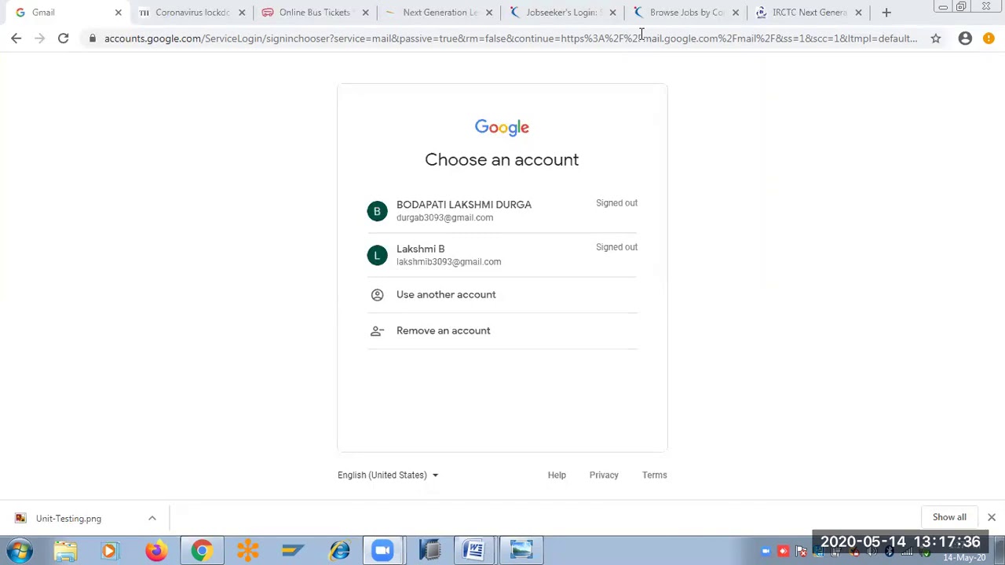Click the address bar URL
The height and width of the screenshot is (565, 1005).
click(510, 38)
